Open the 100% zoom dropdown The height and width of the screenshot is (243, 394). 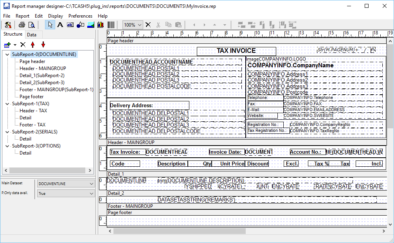(140, 25)
